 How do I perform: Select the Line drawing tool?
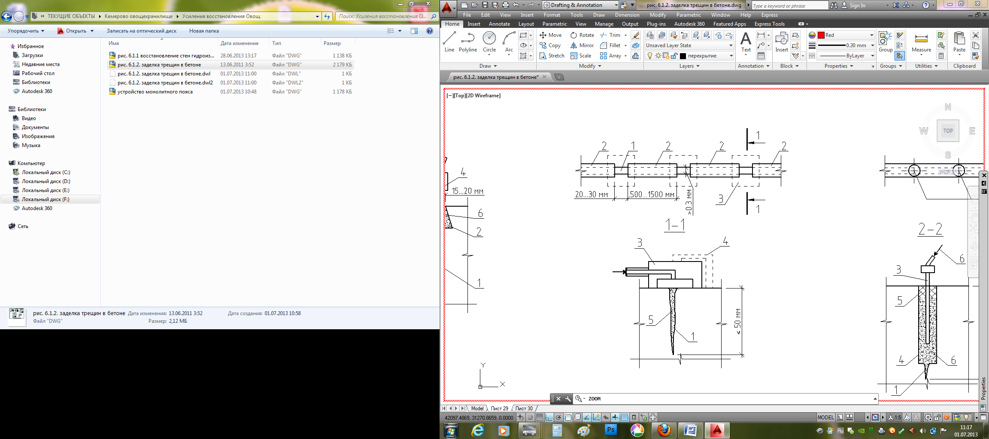coord(449,42)
